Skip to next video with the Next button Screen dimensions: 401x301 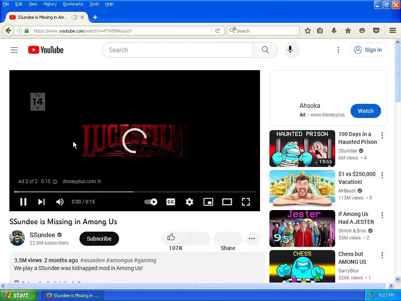[42, 202]
